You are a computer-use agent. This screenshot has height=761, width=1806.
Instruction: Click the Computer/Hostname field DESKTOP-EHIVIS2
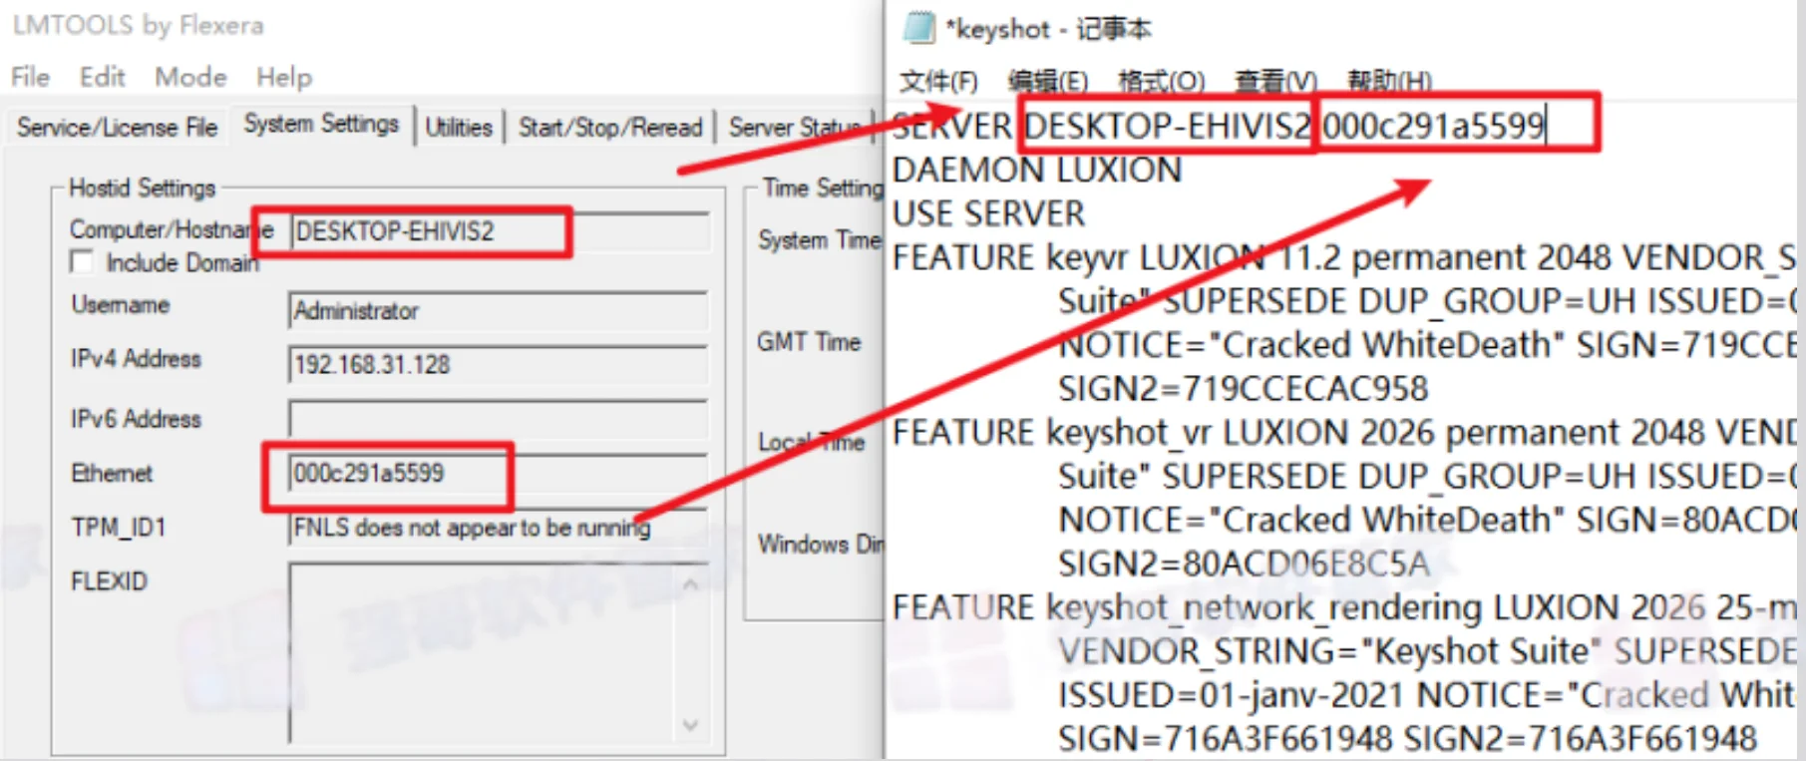pos(499,231)
